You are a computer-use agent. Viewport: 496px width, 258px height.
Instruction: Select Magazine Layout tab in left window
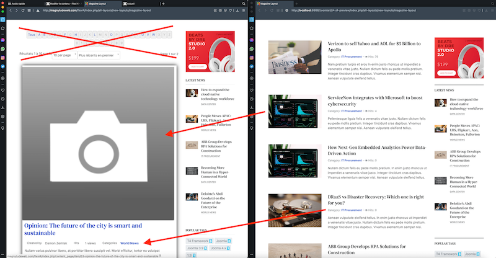(x=102, y=4)
